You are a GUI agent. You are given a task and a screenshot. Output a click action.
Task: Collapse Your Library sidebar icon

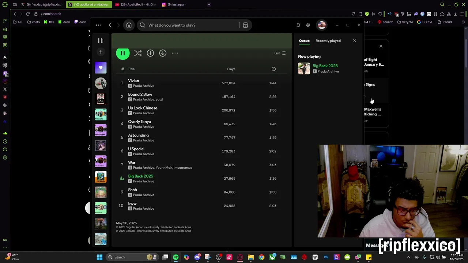[101, 41]
